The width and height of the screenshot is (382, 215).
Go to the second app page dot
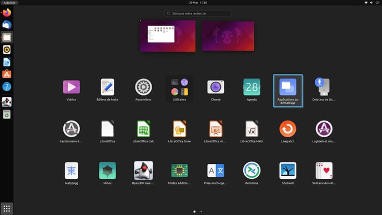[x=201, y=212]
